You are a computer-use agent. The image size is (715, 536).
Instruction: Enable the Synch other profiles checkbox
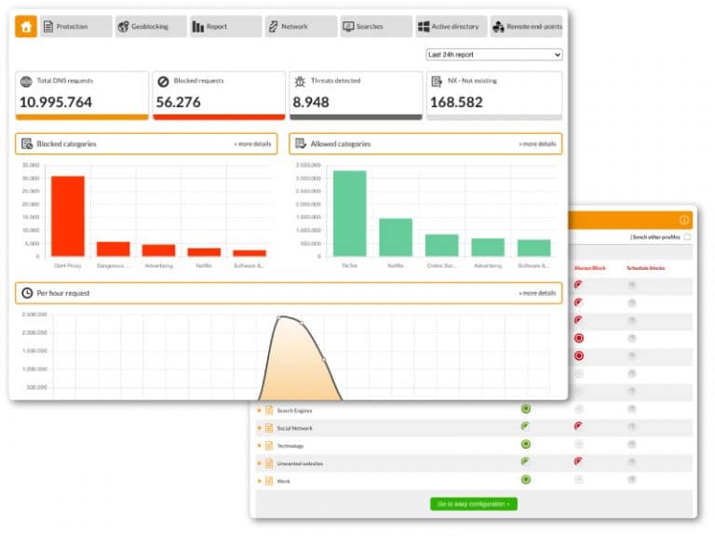[x=687, y=237]
